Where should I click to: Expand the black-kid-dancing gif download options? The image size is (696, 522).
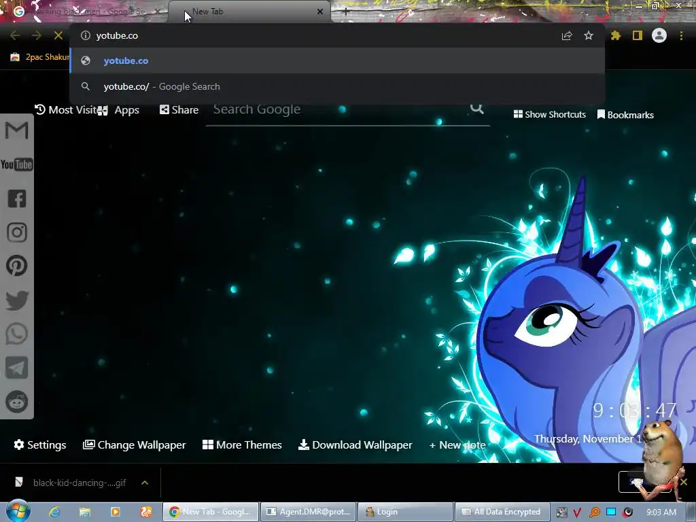pyautogui.click(x=145, y=483)
